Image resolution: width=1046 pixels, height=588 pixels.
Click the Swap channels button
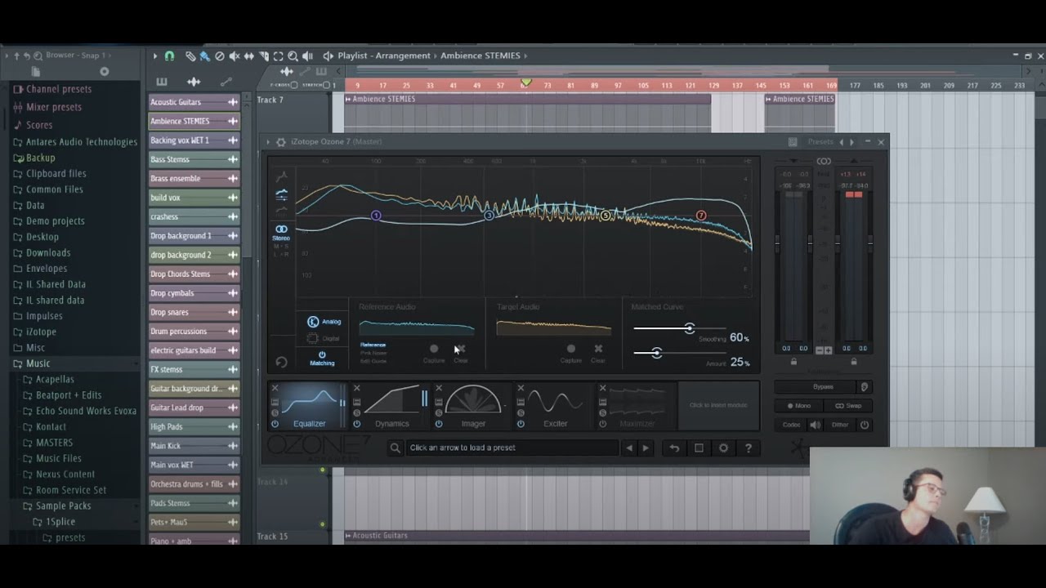click(x=848, y=406)
